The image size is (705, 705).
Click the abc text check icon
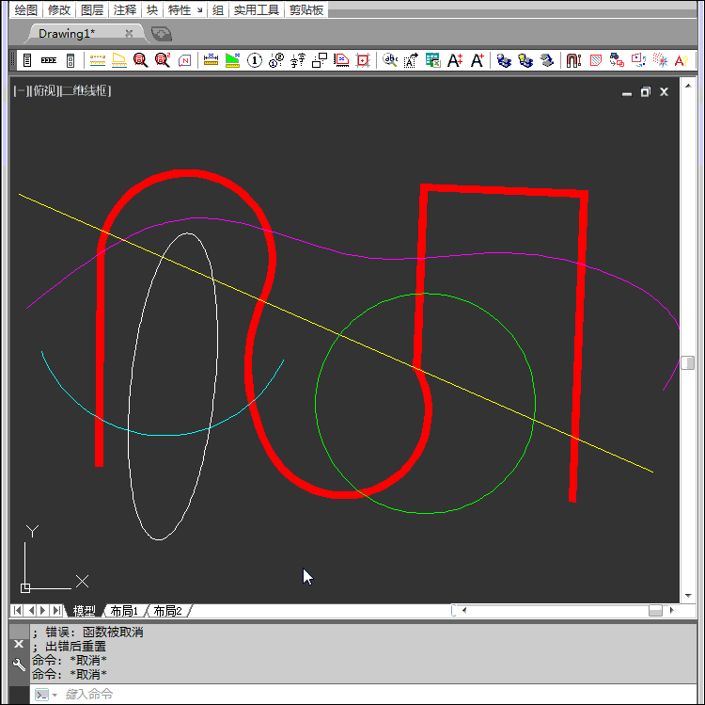point(390,60)
